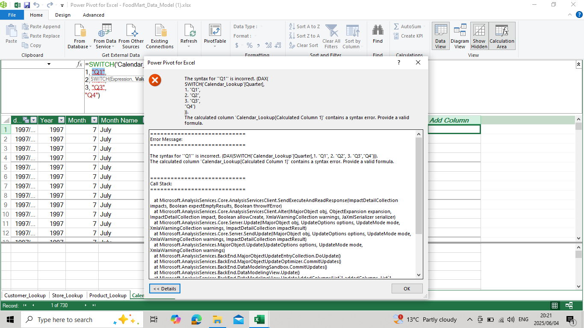This screenshot has width=584, height=328.
Task: Switch to the Design ribbon tab
Action: tap(62, 15)
